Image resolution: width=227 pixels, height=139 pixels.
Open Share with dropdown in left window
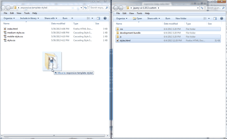tap(51, 18)
